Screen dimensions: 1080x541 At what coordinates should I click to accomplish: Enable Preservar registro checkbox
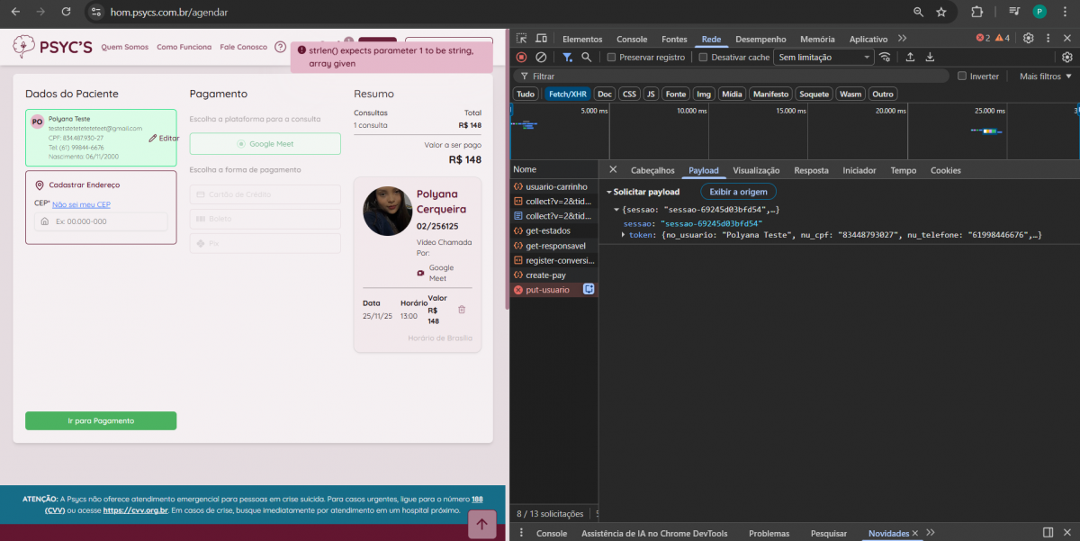612,58
